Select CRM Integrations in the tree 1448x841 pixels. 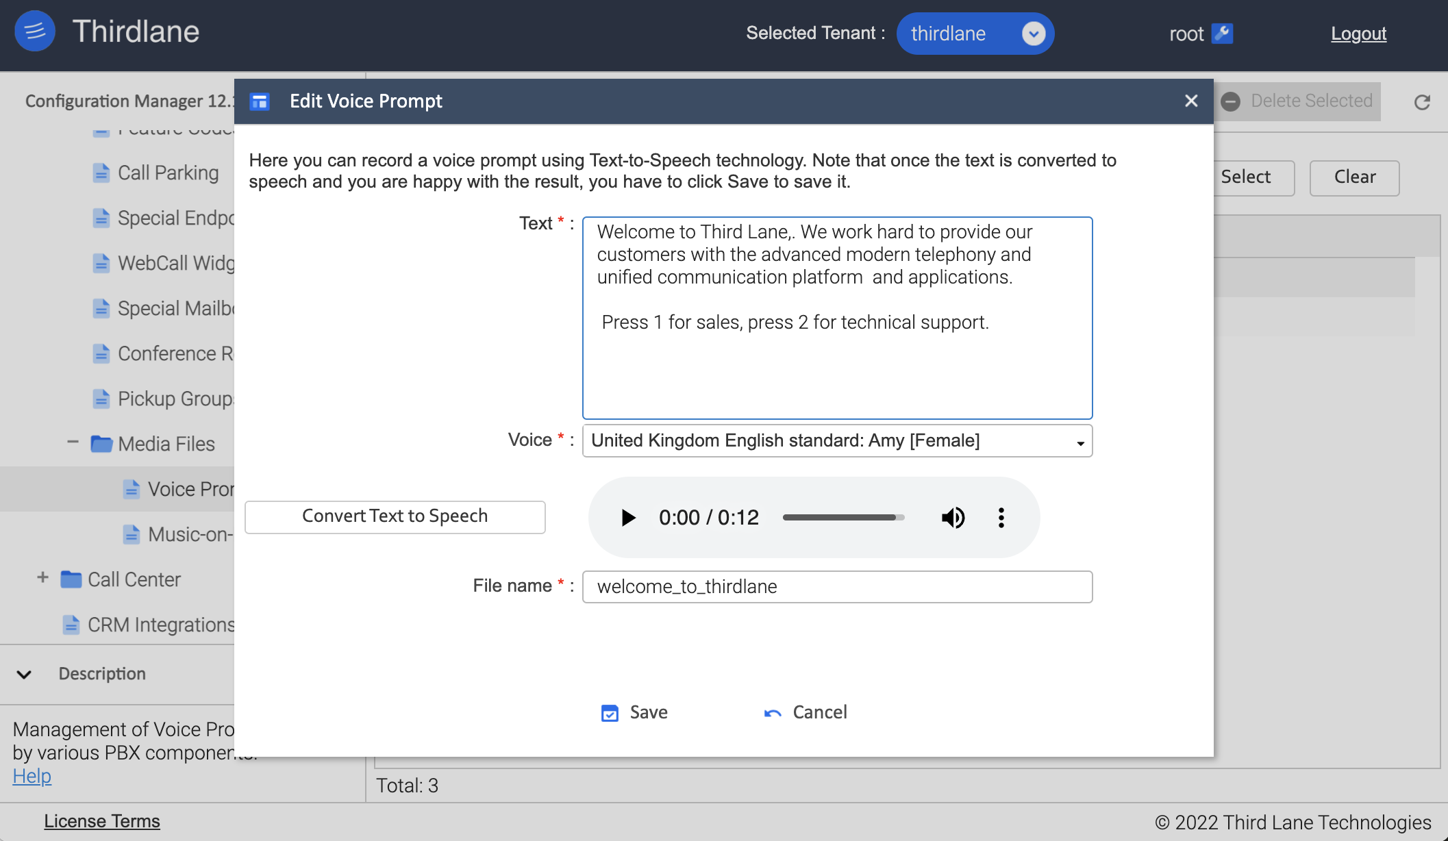(160, 625)
